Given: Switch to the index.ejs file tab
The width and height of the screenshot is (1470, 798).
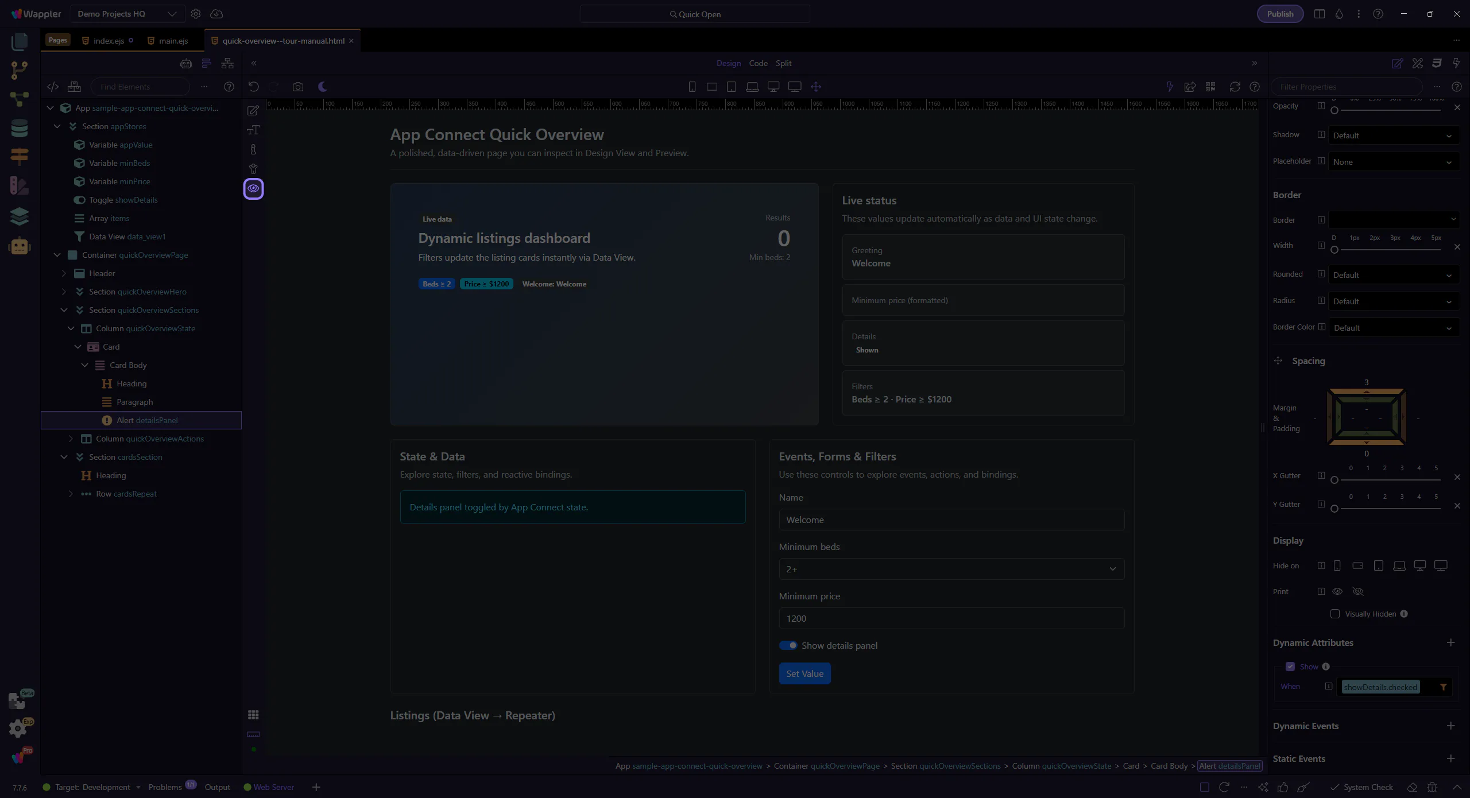Looking at the screenshot, I should [x=109, y=41].
